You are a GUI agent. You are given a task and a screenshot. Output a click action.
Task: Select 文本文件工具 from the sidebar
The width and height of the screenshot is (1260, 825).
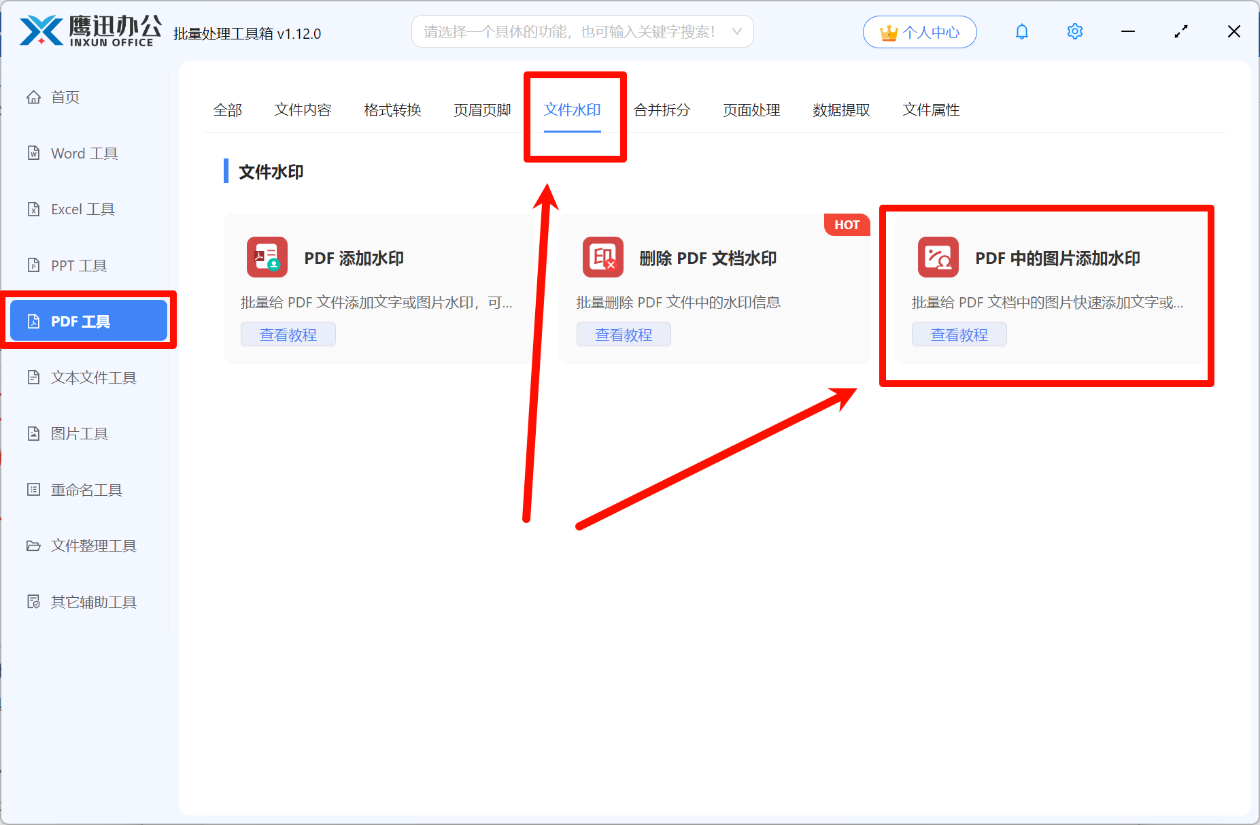[x=92, y=377]
